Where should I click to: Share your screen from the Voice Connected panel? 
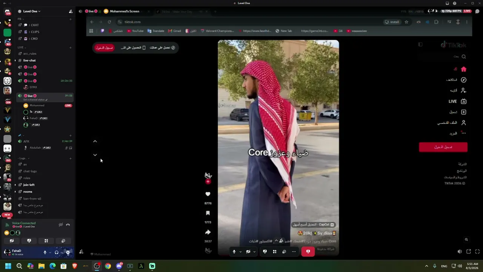(x=29, y=241)
